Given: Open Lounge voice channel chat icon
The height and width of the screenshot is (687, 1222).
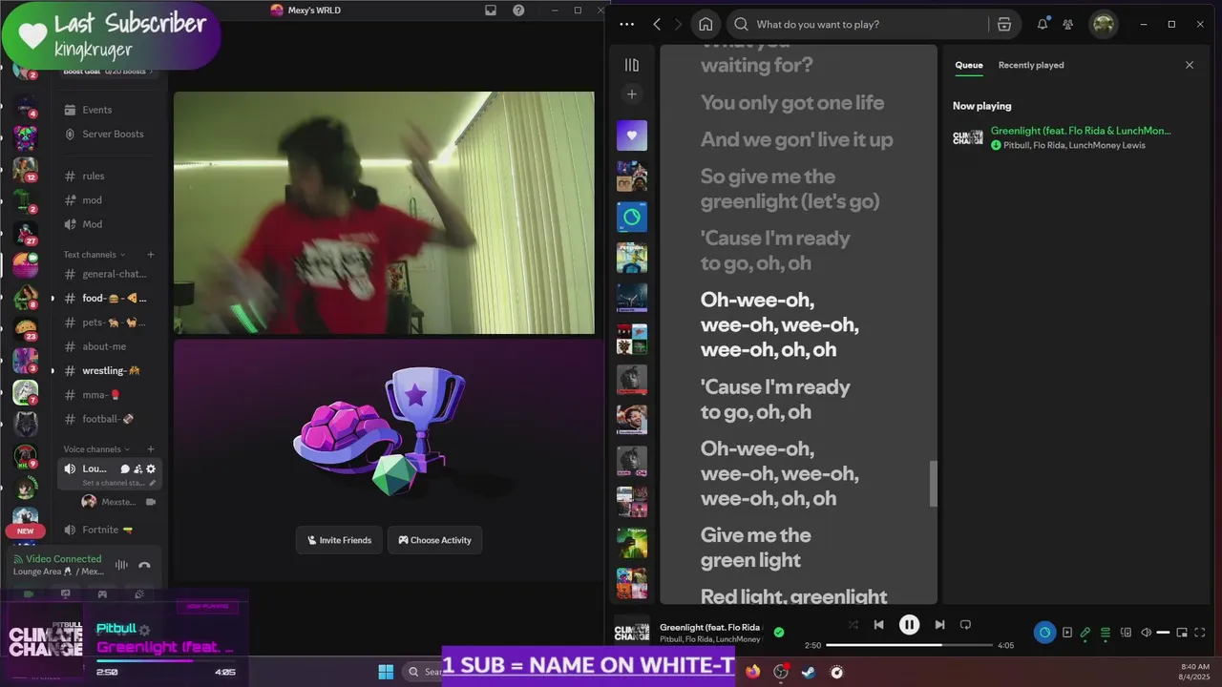Looking at the screenshot, I should 125,468.
